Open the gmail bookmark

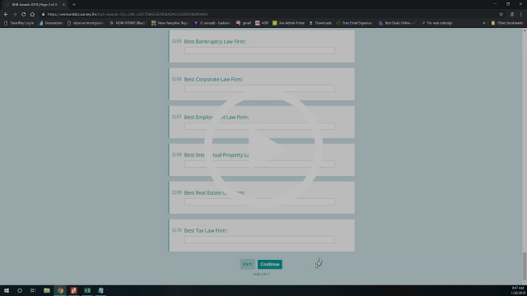pyautogui.click(x=244, y=23)
